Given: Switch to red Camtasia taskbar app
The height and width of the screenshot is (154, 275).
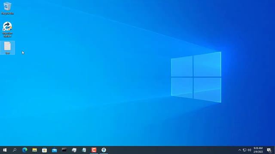Looking at the screenshot, I should tap(94, 150).
